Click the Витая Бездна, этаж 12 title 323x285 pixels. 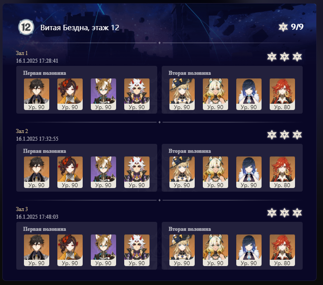pyautogui.click(x=80, y=28)
